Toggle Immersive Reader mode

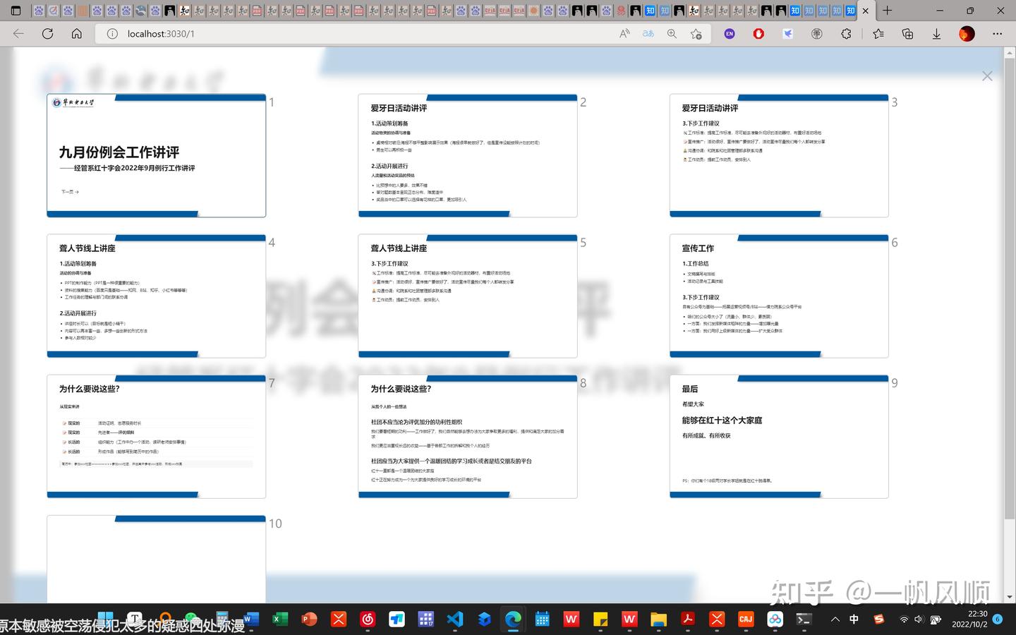(647, 33)
